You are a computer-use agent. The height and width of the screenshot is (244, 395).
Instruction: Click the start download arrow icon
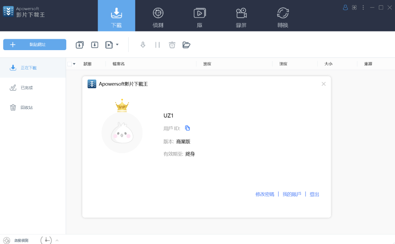click(143, 45)
